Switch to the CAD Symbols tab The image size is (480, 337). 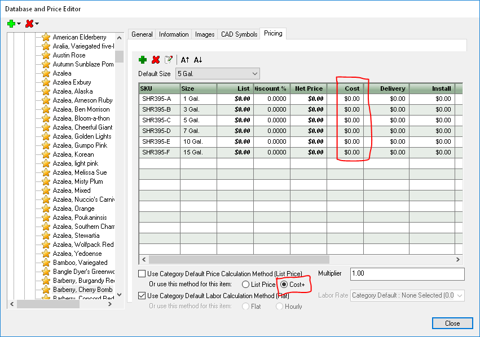238,34
